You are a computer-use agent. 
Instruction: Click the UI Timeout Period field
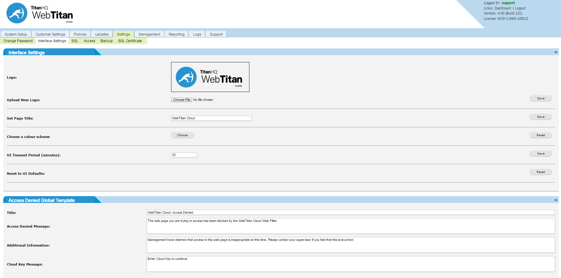click(x=184, y=155)
